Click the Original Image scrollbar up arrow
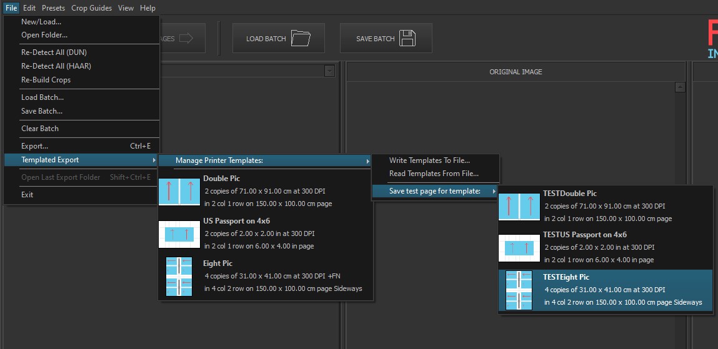 pos(681,87)
